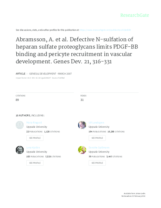Viewport: 161px width, 208px height.
Task: Open Ulf Landegren's name link
Action: pyautogui.click(x=96, y=122)
